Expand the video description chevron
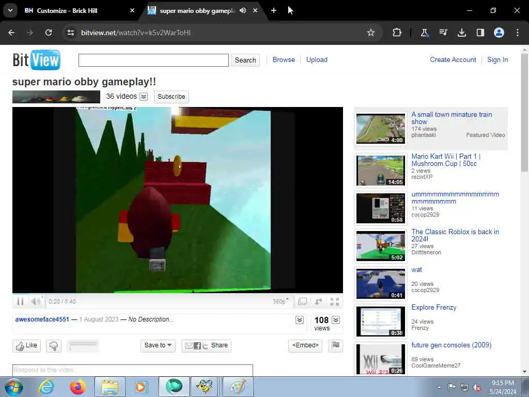Screen dimensions: 529x397 [x=300, y=319]
